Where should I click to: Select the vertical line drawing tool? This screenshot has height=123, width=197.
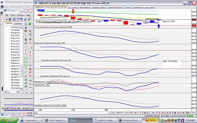pyautogui.click(x=26, y=51)
